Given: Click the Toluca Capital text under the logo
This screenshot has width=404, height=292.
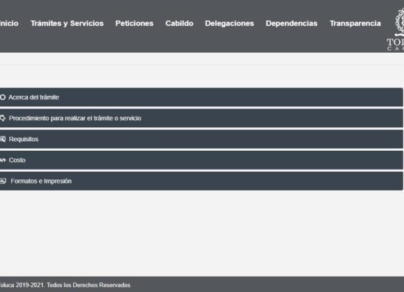Looking at the screenshot, I should pos(396,44).
